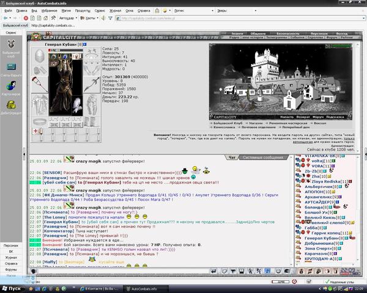The width and height of the screenshot is (367, 293).
Task: Click the player name АУТСАЙДЕР[9] in the user list
Action: pyautogui.click(x=319, y=202)
